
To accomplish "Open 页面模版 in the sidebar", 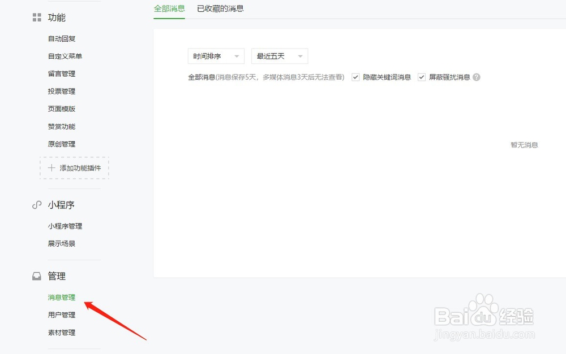I will click(x=62, y=109).
